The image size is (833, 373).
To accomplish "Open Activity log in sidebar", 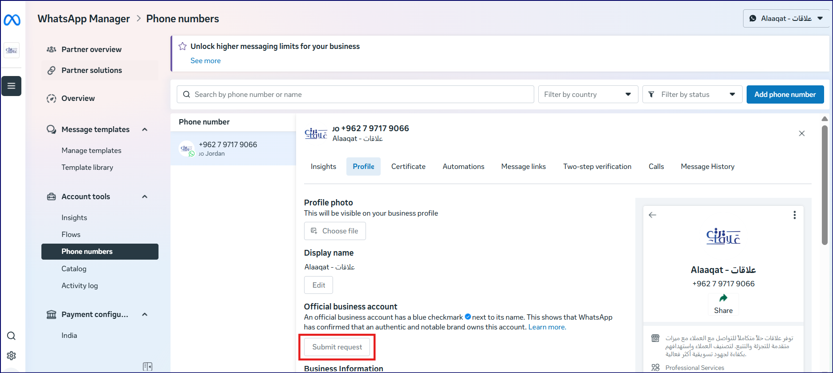I will (x=80, y=285).
